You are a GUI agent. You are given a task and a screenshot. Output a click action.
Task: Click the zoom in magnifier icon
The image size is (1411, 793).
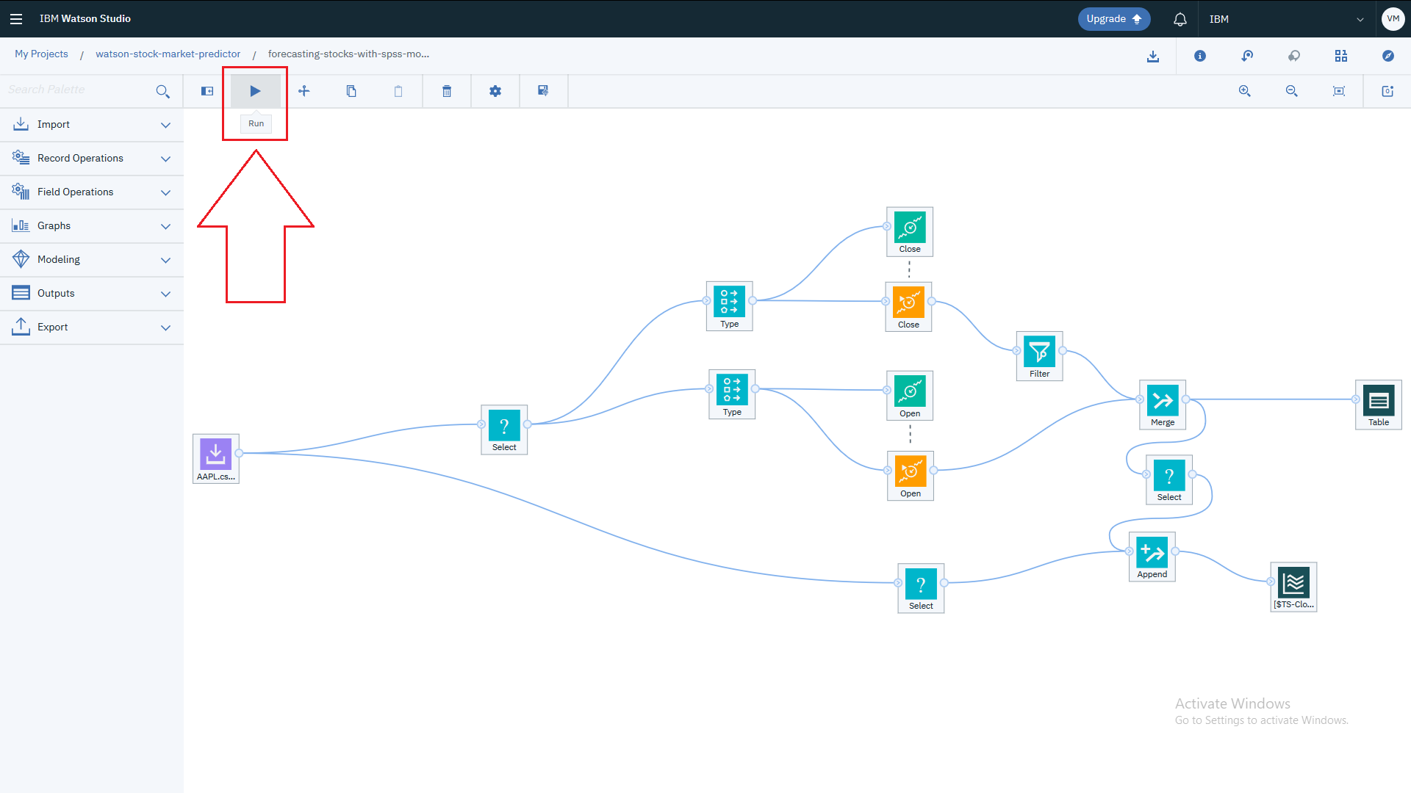point(1245,91)
